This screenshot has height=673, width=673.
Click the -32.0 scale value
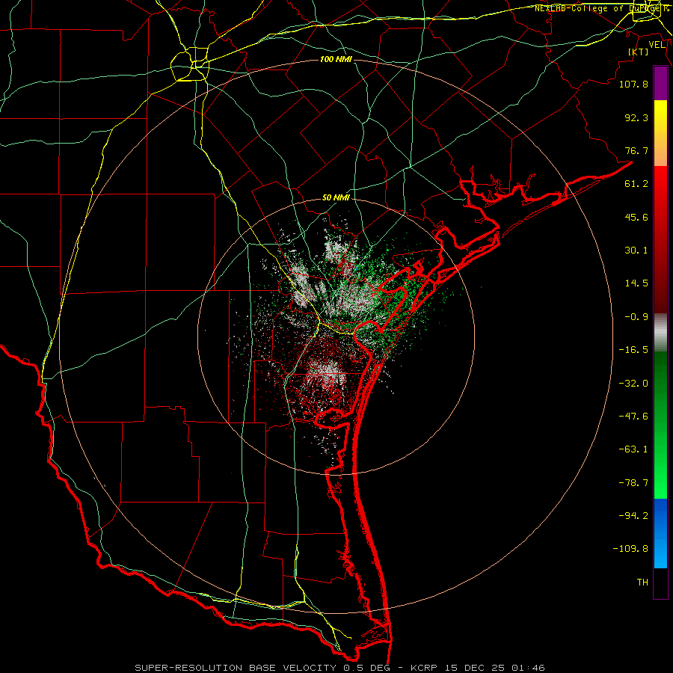(633, 384)
